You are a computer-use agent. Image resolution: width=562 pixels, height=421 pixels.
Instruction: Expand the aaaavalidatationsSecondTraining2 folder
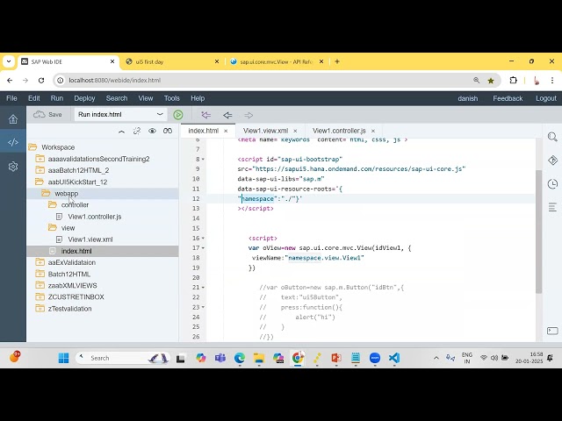coord(40,159)
